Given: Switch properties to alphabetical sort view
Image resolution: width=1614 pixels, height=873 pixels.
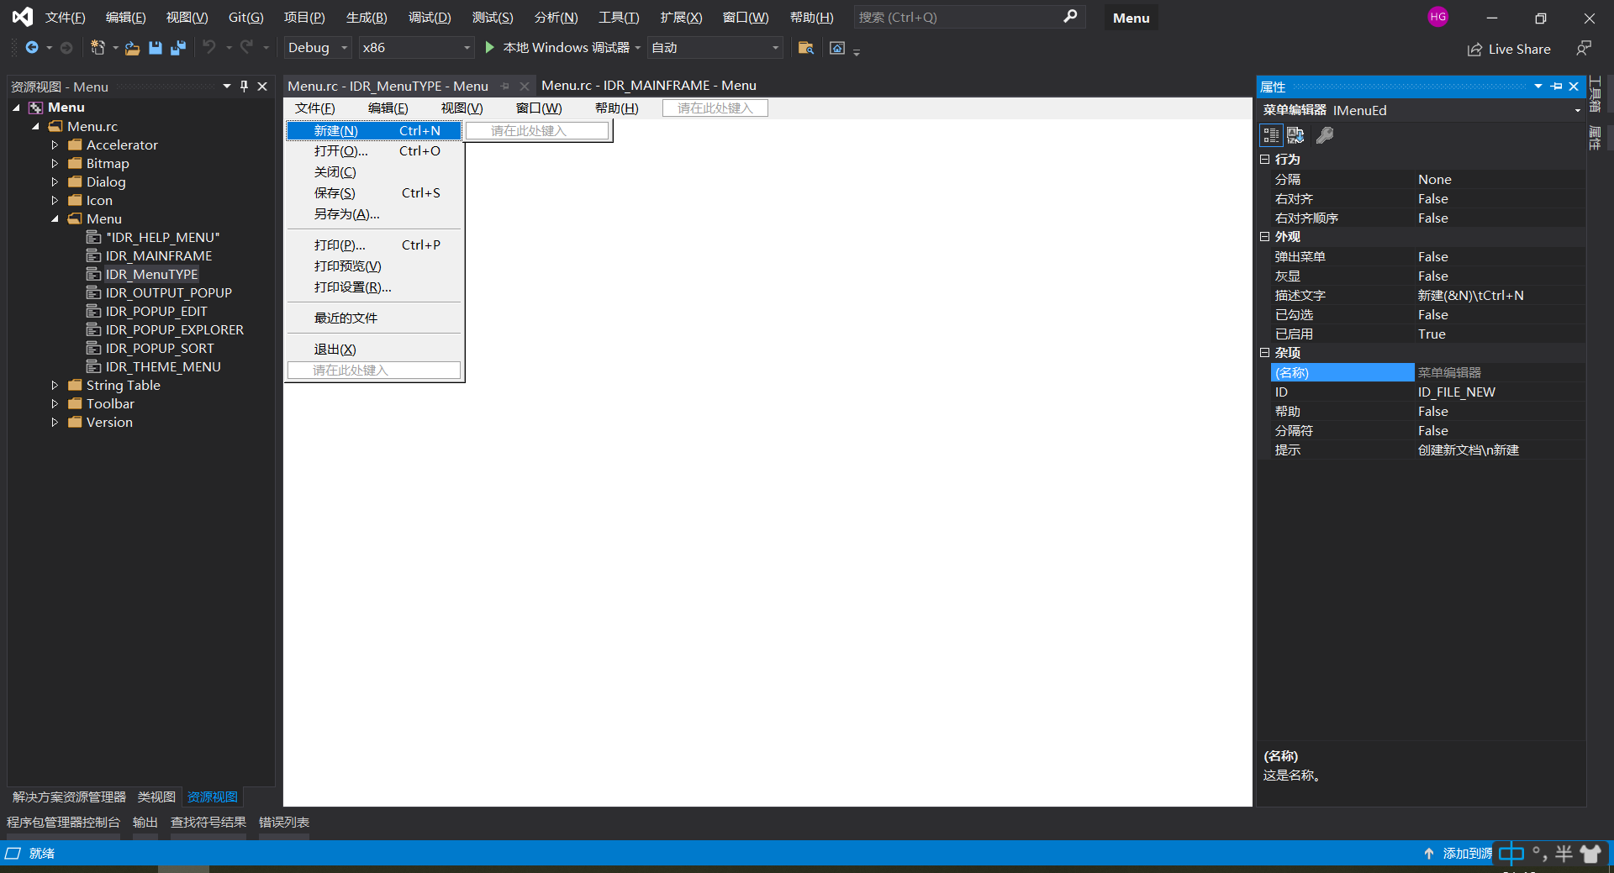Looking at the screenshot, I should [1295, 135].
